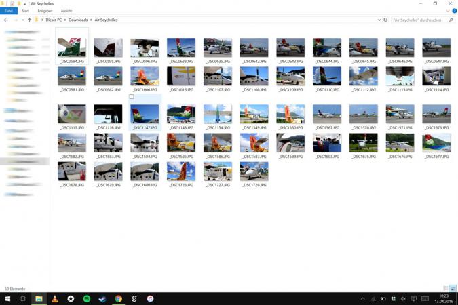Select thumbnail _DSC1115.JPG
Screen dimensions: 458x305
coord(72,114)
